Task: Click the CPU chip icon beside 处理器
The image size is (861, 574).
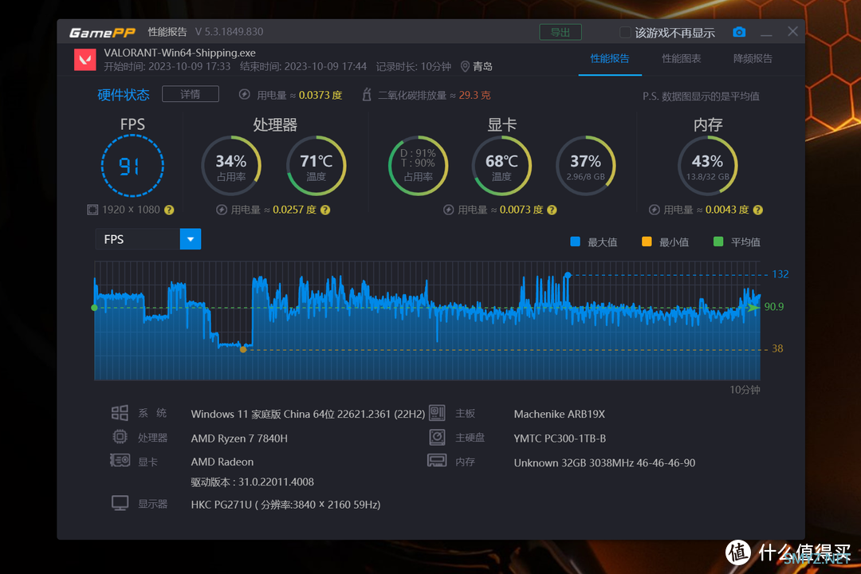Action: point(120,437)
